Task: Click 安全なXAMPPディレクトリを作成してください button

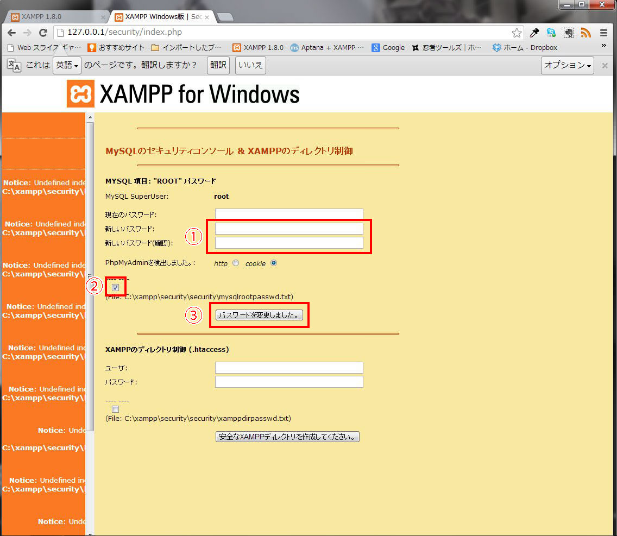Action: tap(287, 437)
